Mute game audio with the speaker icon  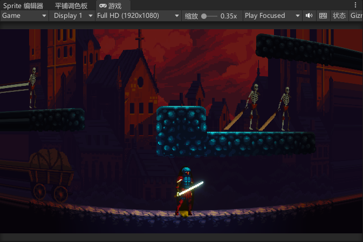pyautogui.click(x=309, y=16)
